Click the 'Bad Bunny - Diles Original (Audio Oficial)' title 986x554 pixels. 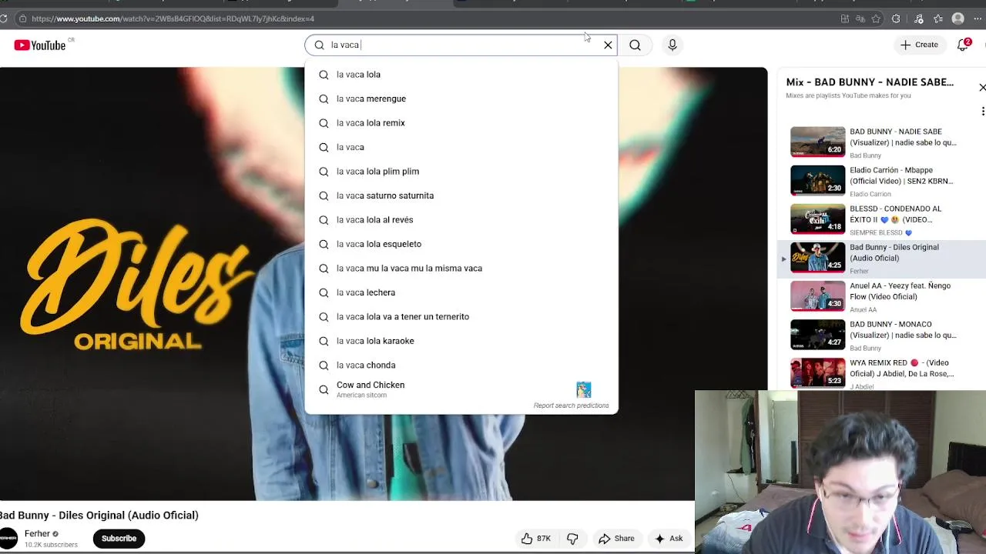pyautogui.click(x=99, y=515)
